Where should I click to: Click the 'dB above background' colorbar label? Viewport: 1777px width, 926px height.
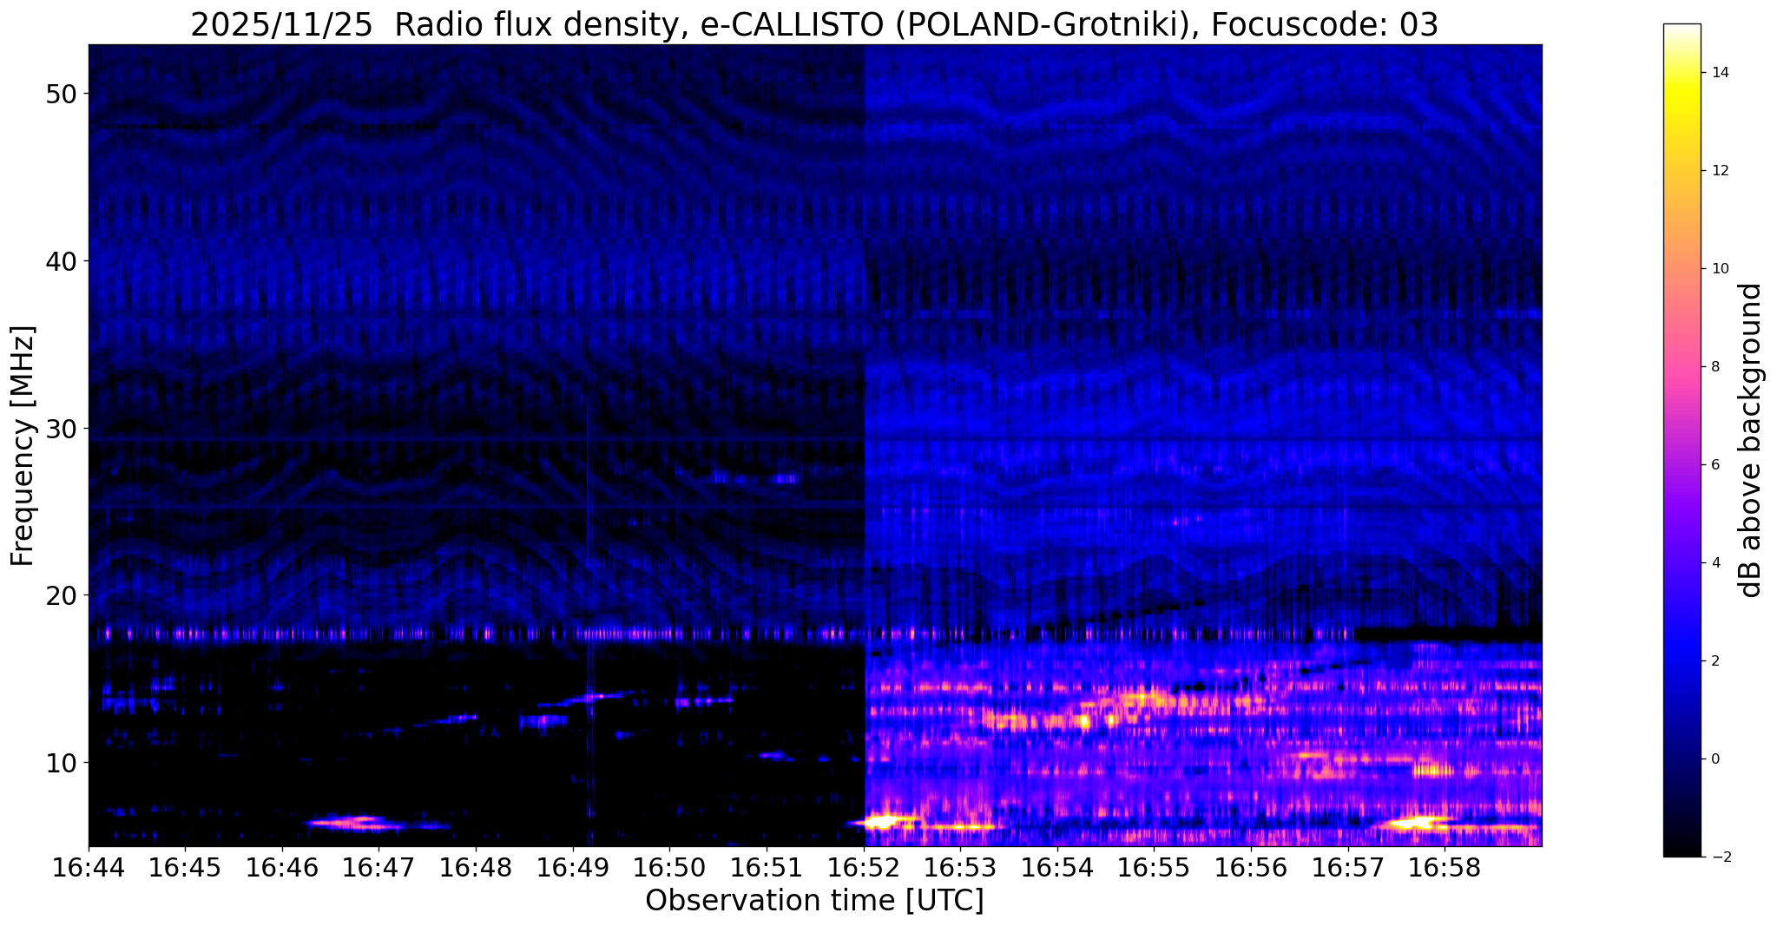click(1751, 440)
